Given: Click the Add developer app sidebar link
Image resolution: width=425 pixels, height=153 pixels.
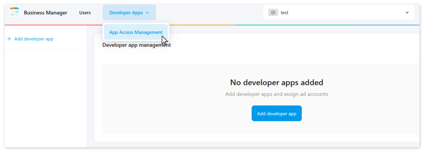Looking at the screenshot, I should coord(34,39).
